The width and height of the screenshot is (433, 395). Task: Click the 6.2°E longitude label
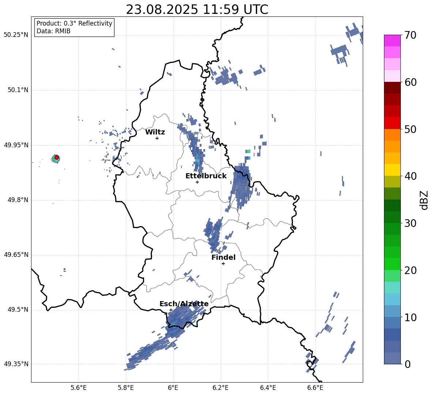coord(221,388)
